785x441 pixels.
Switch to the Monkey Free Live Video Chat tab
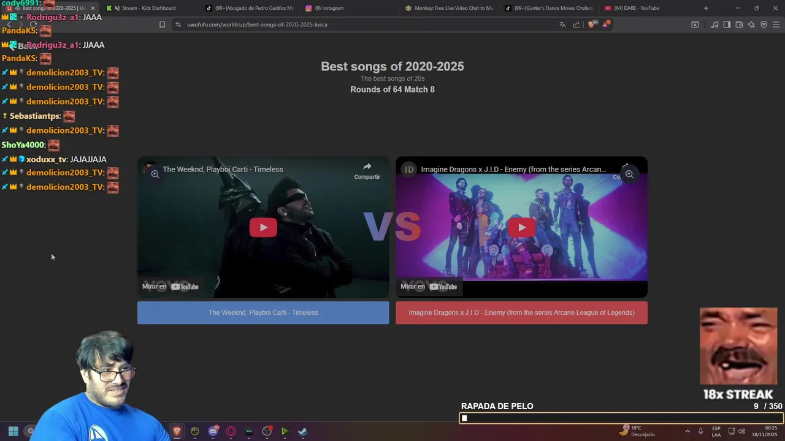tap(450, 8)
